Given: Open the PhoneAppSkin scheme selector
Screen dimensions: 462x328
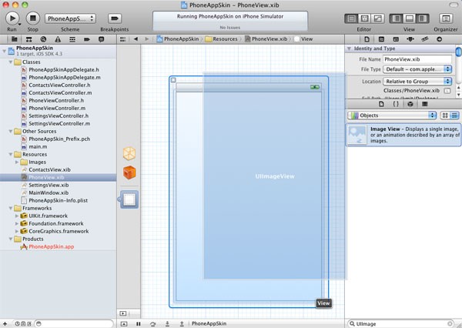Looking at the screenshot, I should [x=70, y=18].
